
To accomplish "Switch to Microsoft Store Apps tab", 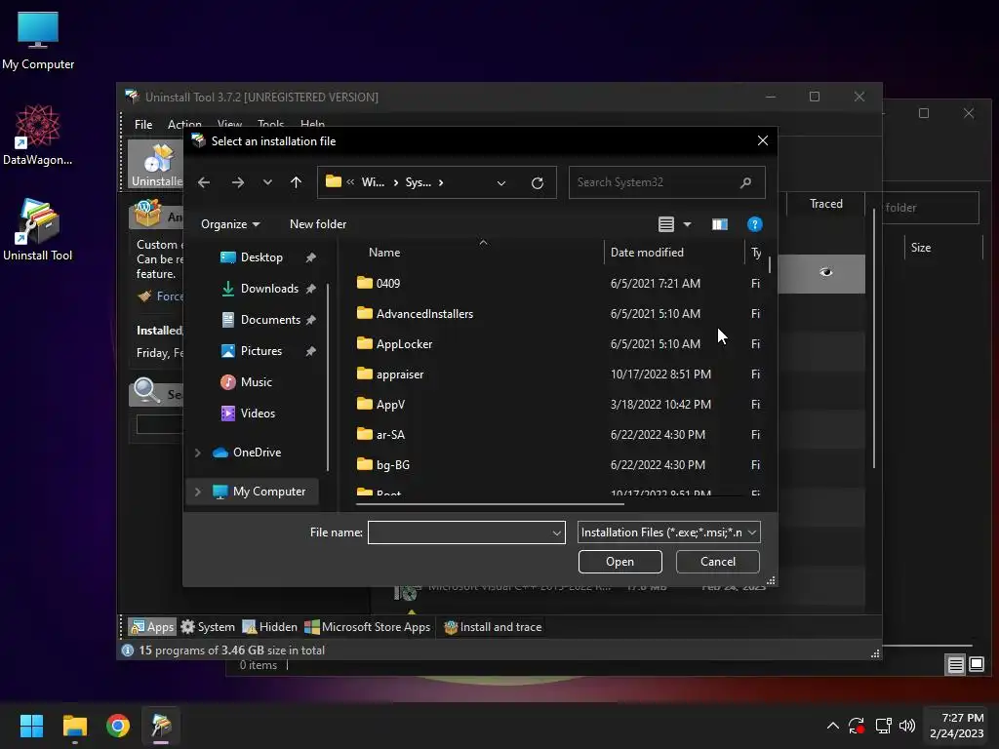I will [368, 627].
